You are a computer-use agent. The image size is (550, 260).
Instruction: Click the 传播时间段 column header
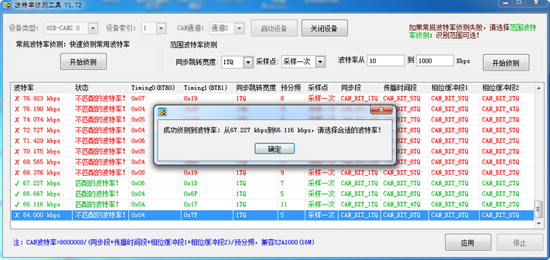404,88
